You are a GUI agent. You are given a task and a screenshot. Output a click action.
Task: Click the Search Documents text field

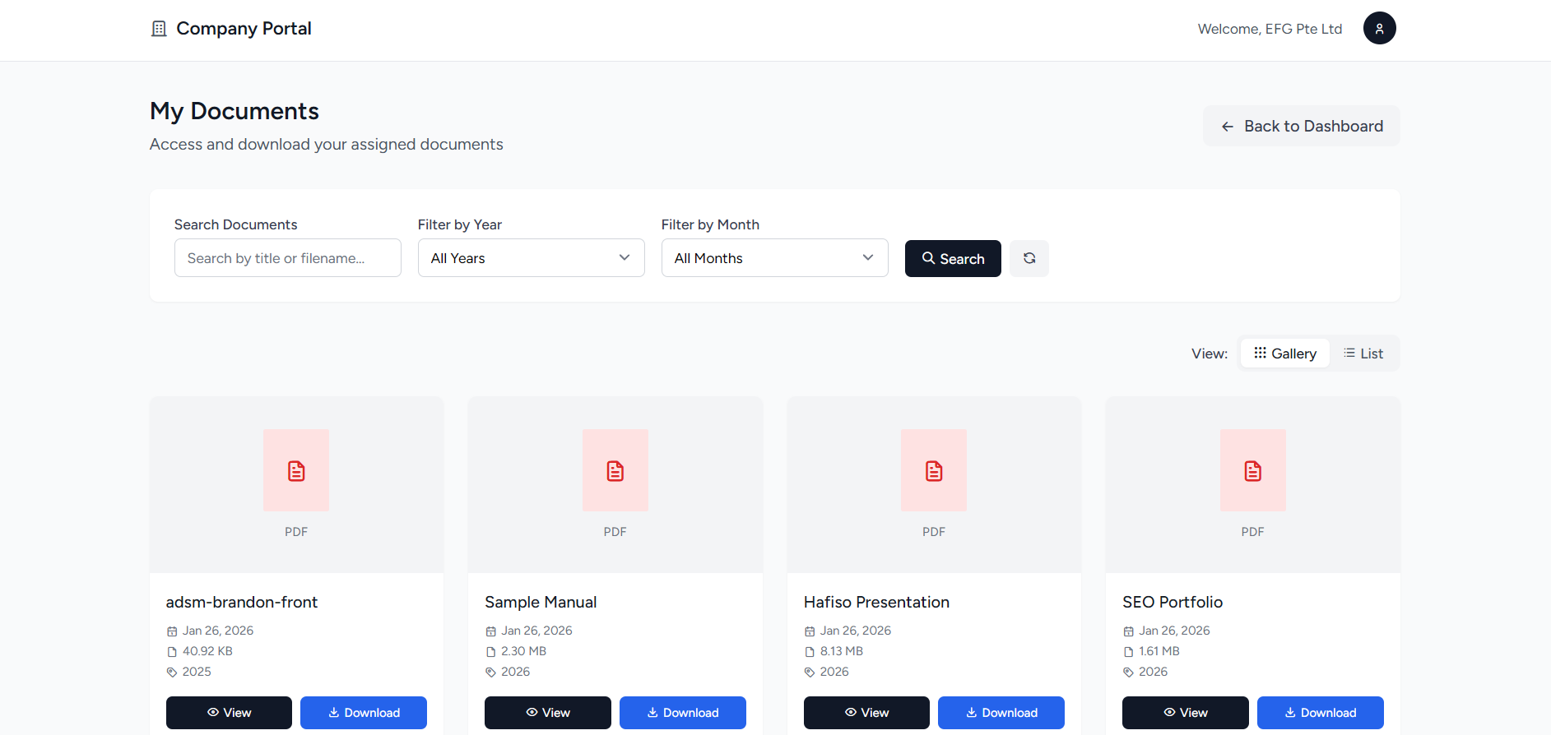(287, 258)
